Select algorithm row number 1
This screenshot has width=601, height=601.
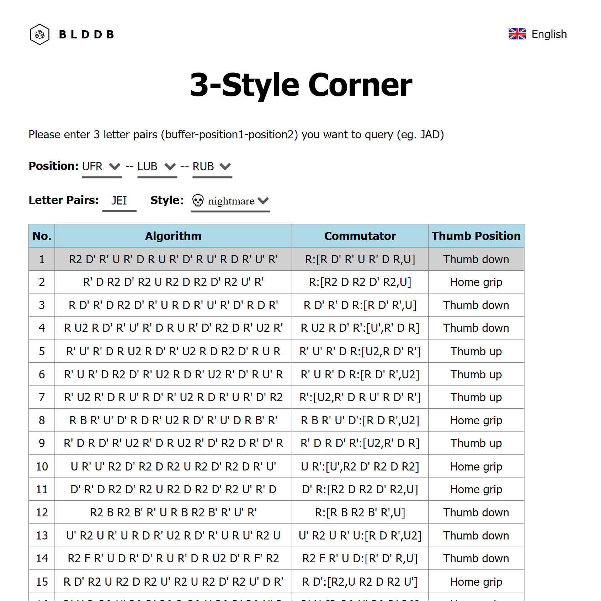pos(173,259)
